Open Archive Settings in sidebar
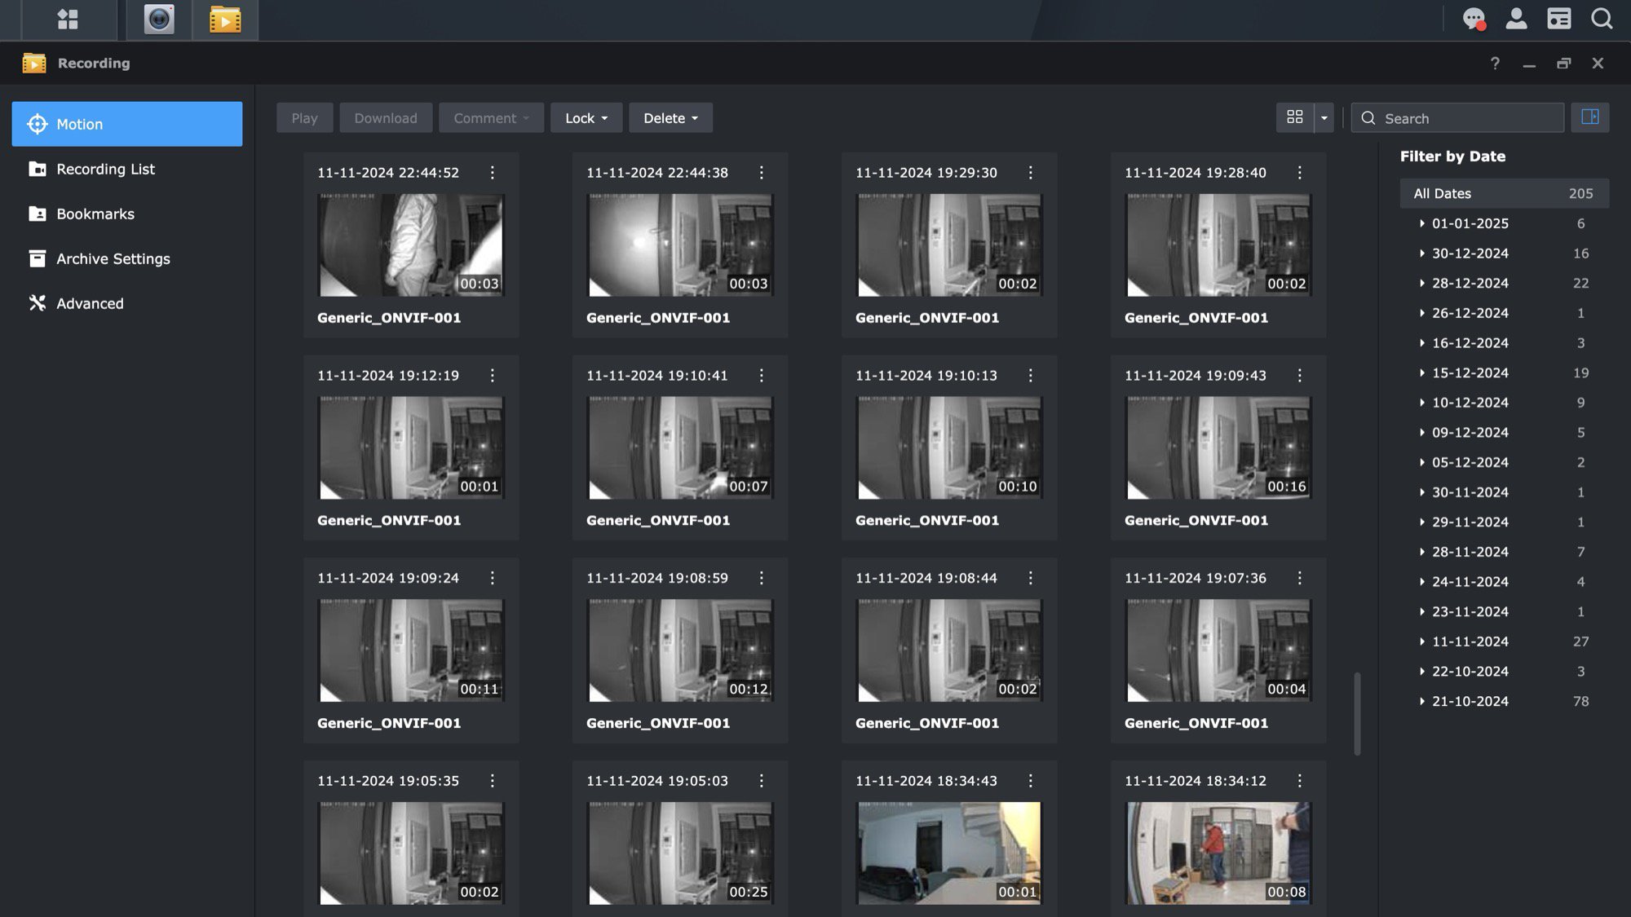The image size is (1631, 917). click(x=113, y=259)
